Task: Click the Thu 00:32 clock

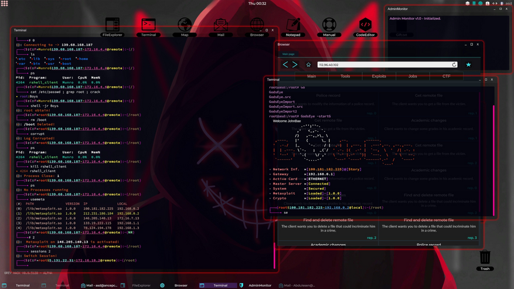Action: pyautogui.click(x=257, y=4)
